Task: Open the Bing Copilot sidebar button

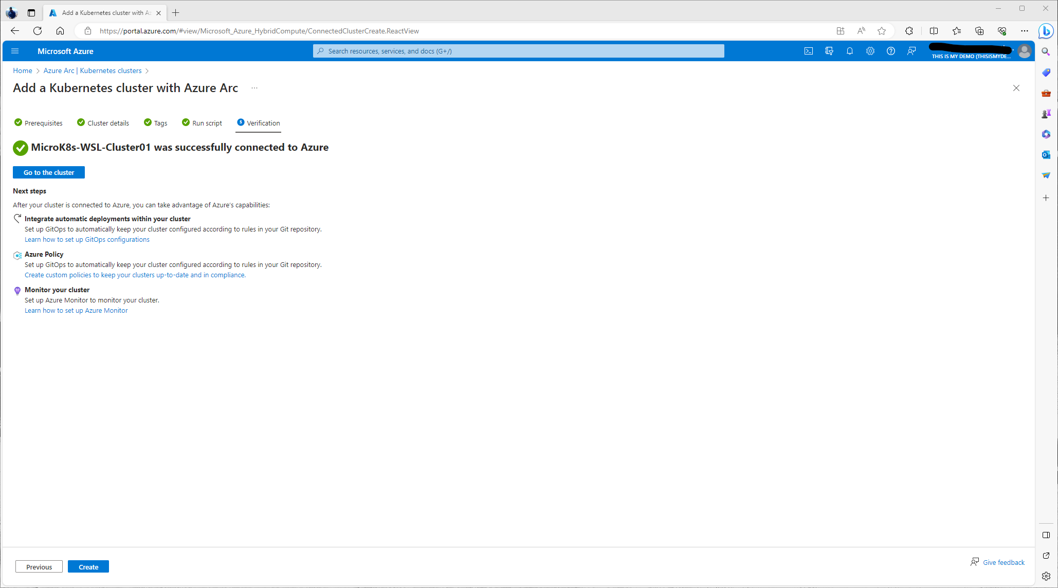Action: click(1045, 31)
